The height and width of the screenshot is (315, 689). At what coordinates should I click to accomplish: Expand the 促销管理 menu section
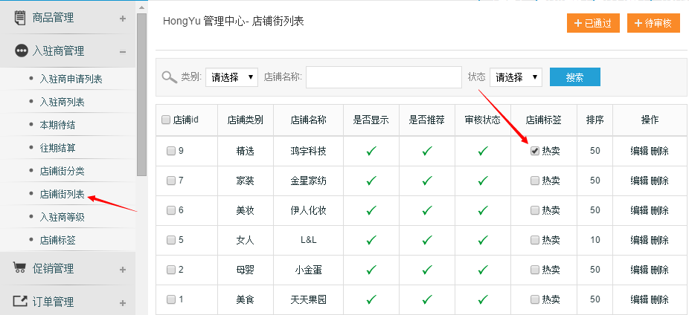point(123,270)
